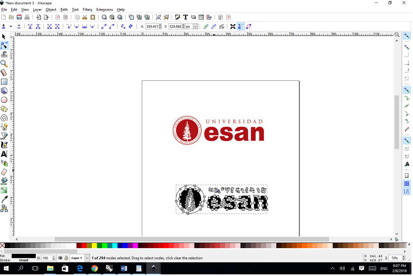Click the Cut scissors icon
The image size is (413, 276).
[x=85, y=17]
